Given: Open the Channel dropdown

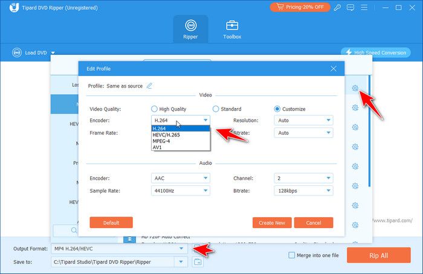Looking at the screenshot, I should coord(303,178).
